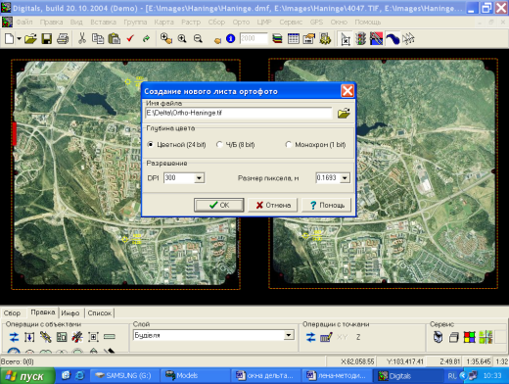Click the Отмена cancel button
The height and width of the screenshot is (384, 509).
pos(273,205)
